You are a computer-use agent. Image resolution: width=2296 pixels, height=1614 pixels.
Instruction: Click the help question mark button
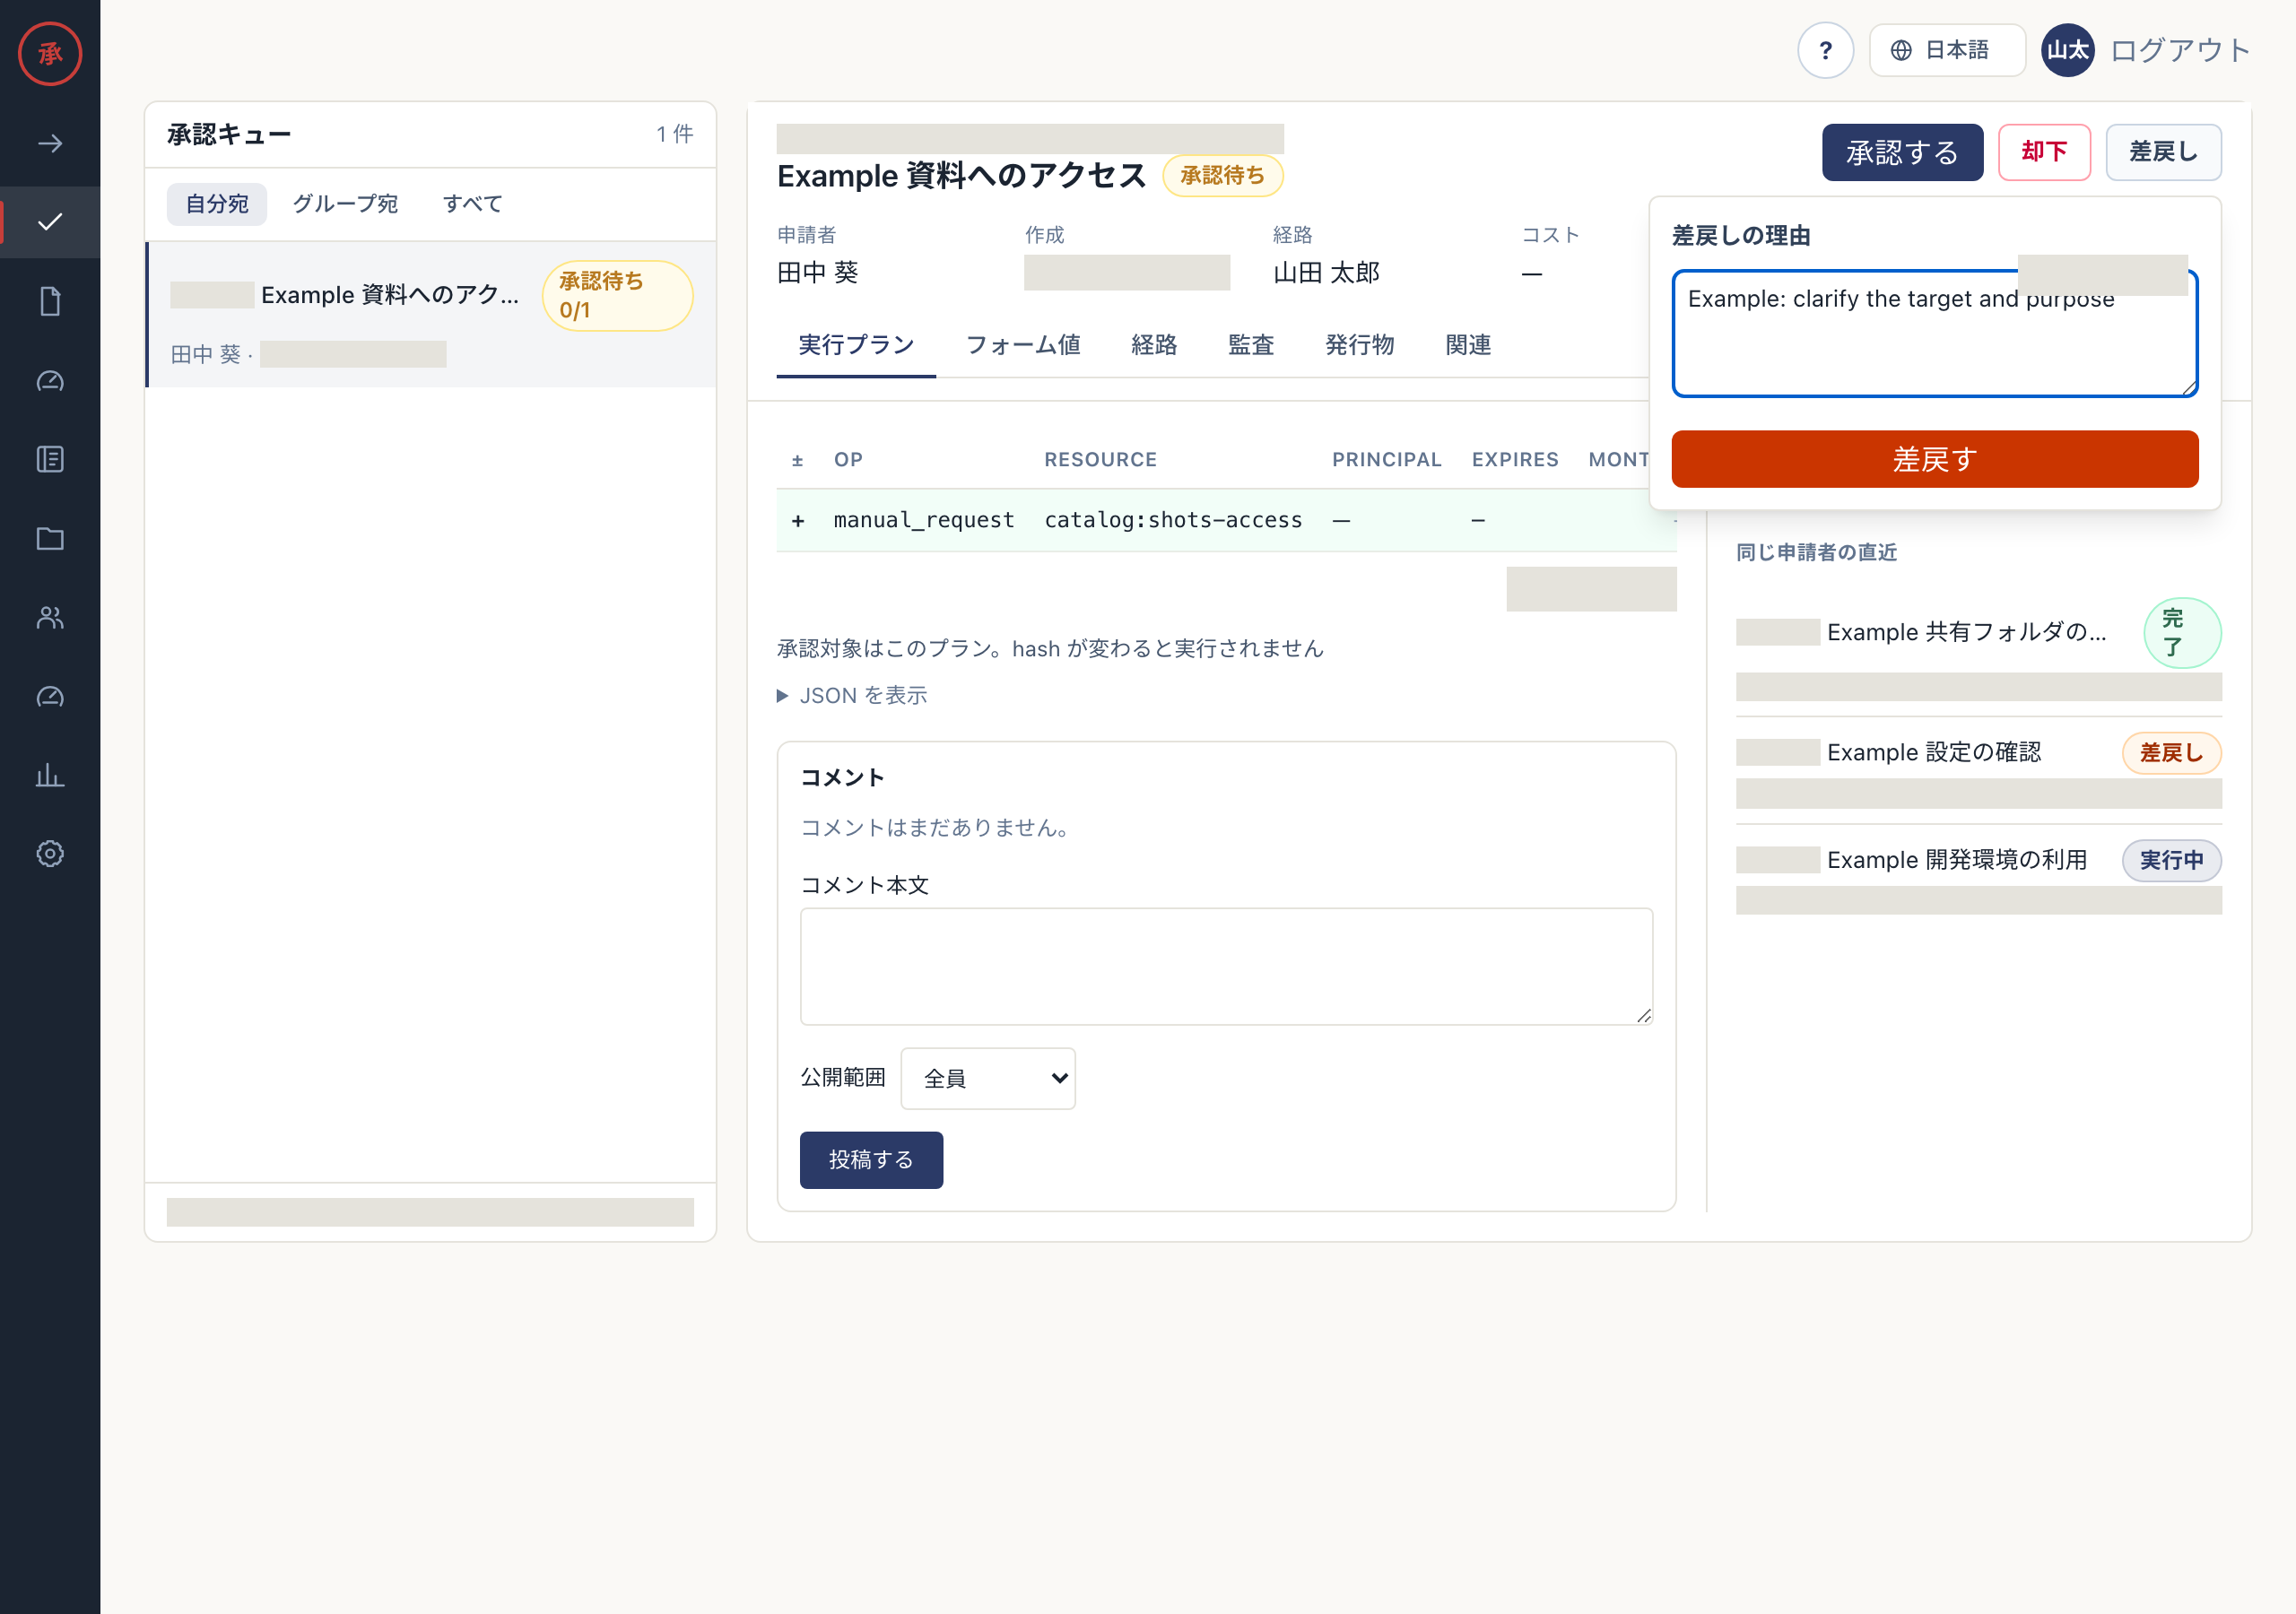[1825, 50]
